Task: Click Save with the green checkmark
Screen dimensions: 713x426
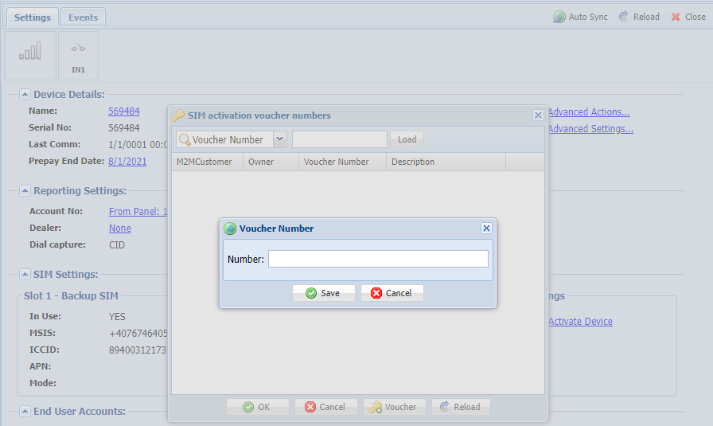Action: (323, 293)
